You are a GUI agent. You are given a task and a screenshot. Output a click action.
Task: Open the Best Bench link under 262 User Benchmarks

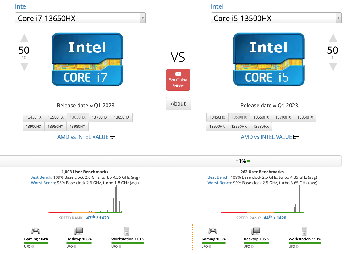coord(218,177)
